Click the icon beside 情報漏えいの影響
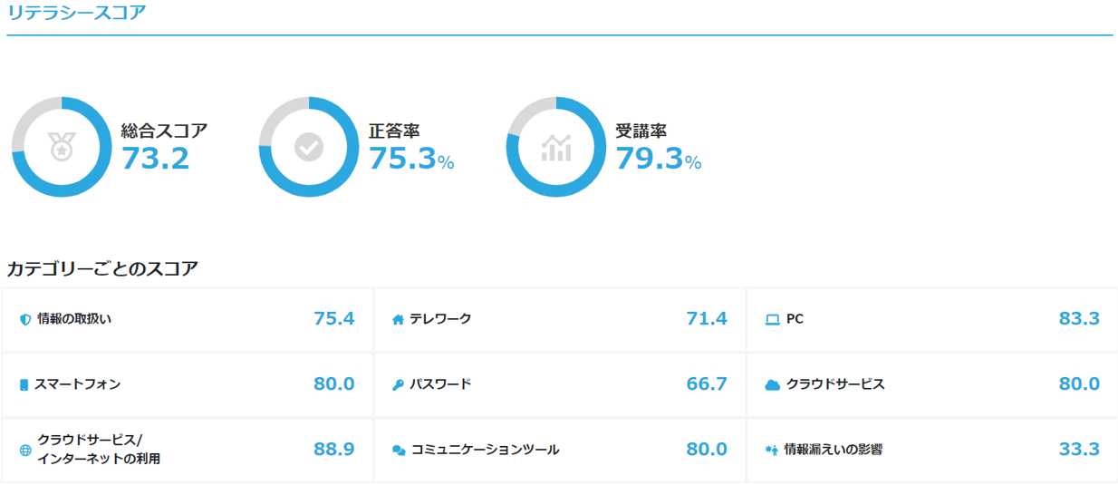Image resolution: width=1118 pixels, height=485 pixels. tap(772, 450)
